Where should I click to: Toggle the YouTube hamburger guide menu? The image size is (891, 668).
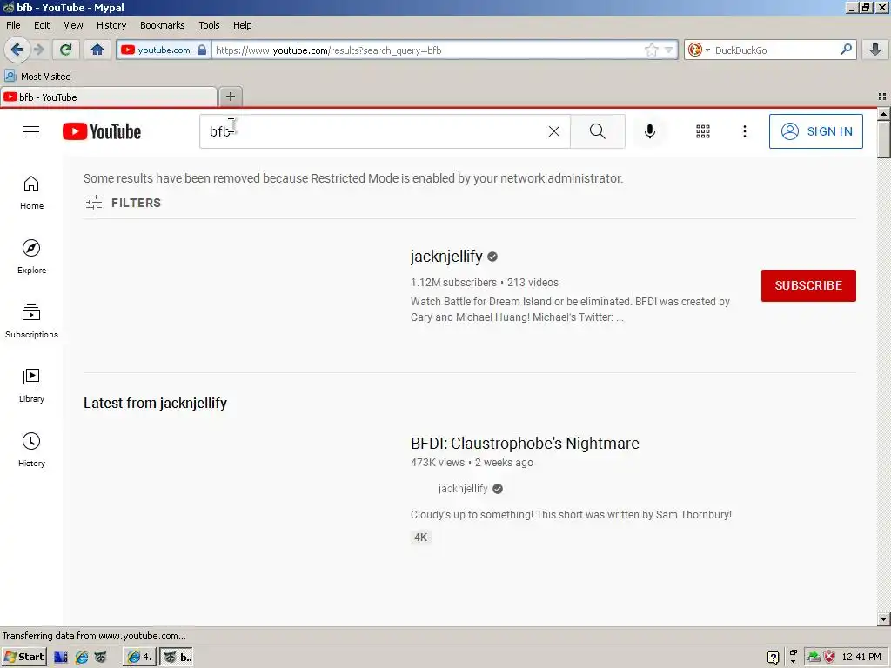(31, 132)
